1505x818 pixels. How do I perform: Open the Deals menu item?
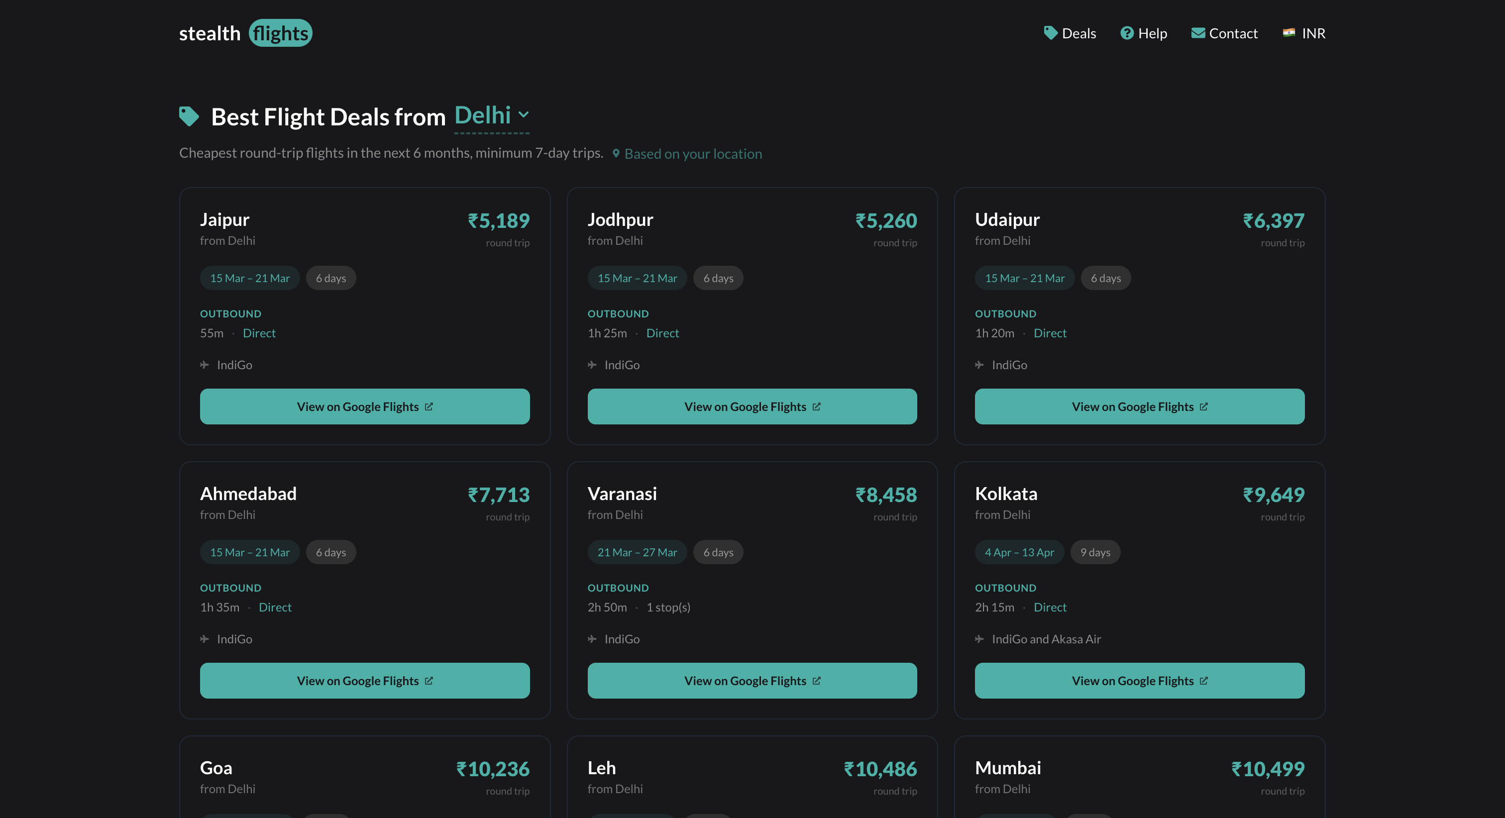click(1078, 33)
